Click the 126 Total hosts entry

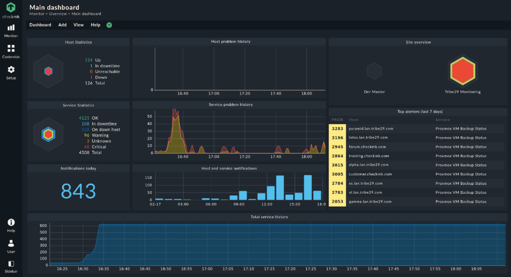click(x=95, y=83)
